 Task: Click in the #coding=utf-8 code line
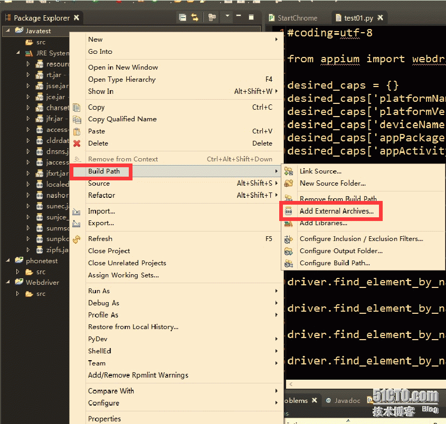[330, 33]
